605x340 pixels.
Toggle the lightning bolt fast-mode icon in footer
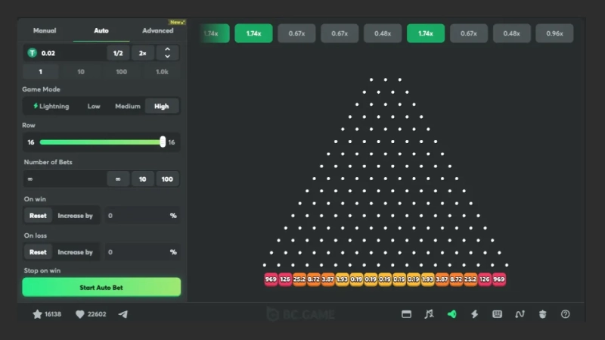pyautogui.click(x=475, y=314)
